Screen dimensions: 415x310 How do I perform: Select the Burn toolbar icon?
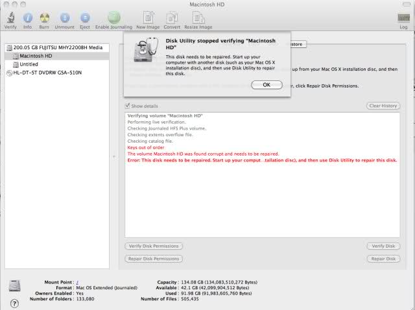(x=44, y=18)
